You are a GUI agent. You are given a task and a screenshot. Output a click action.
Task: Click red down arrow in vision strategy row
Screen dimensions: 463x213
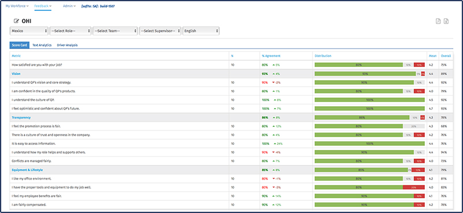click(273, 83)
